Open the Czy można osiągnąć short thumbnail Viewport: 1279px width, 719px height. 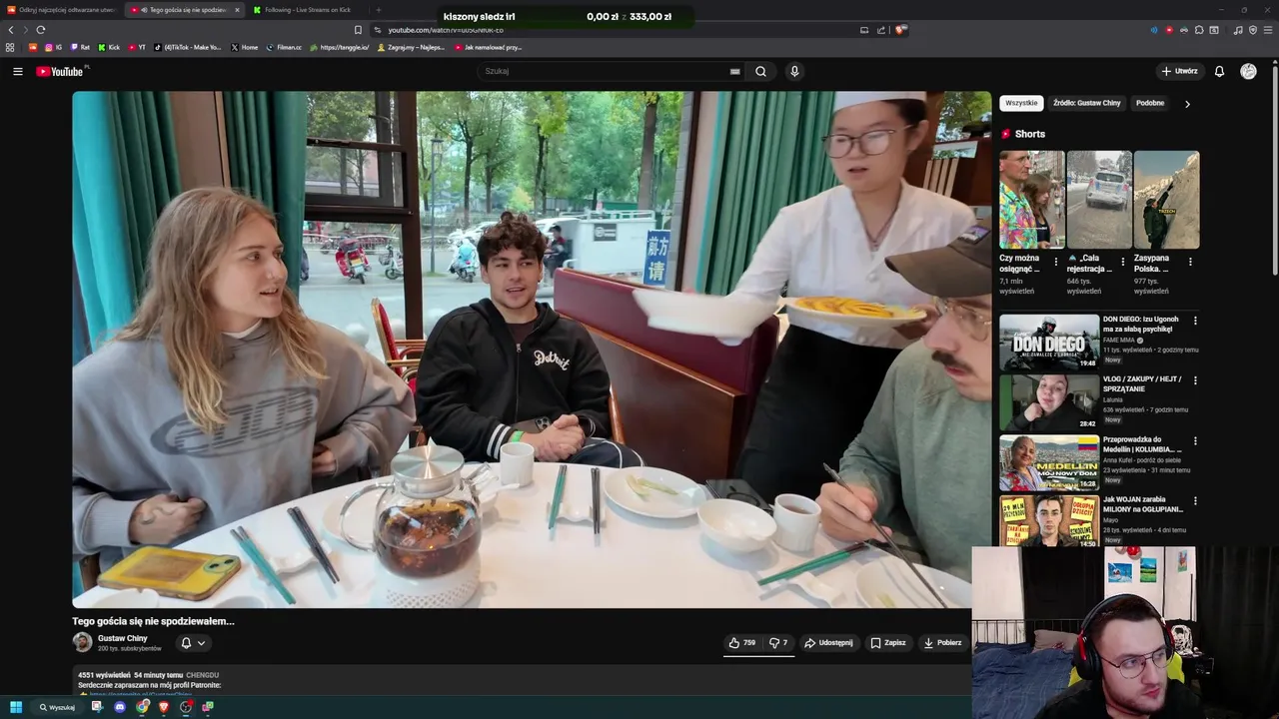point(1031,200)
